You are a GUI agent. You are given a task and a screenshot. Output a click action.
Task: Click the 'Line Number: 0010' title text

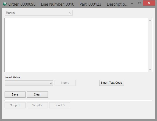[x=58, y=4]
